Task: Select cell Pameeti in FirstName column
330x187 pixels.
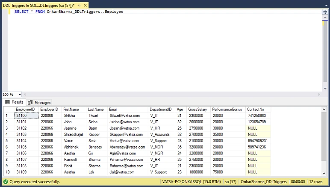Action: [74, 160]
